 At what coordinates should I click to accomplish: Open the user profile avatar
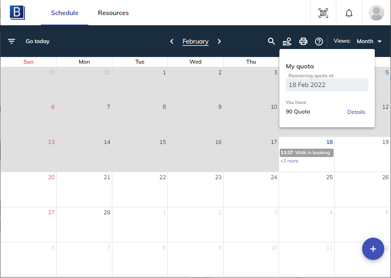point(376,13)
